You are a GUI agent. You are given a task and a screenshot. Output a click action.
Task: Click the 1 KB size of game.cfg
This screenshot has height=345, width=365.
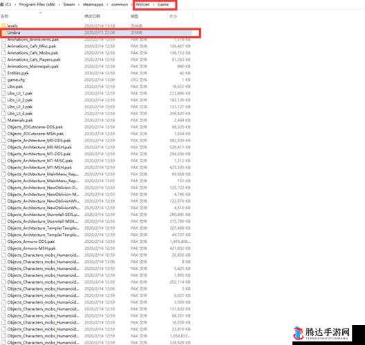[186, 80]
